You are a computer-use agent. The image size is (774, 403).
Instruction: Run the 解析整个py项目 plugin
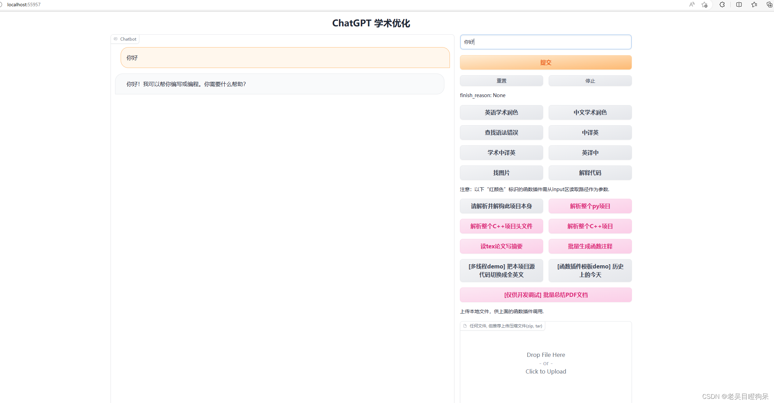[590, 206]
